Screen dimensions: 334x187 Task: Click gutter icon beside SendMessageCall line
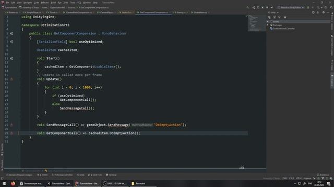(x=11, y=125)
